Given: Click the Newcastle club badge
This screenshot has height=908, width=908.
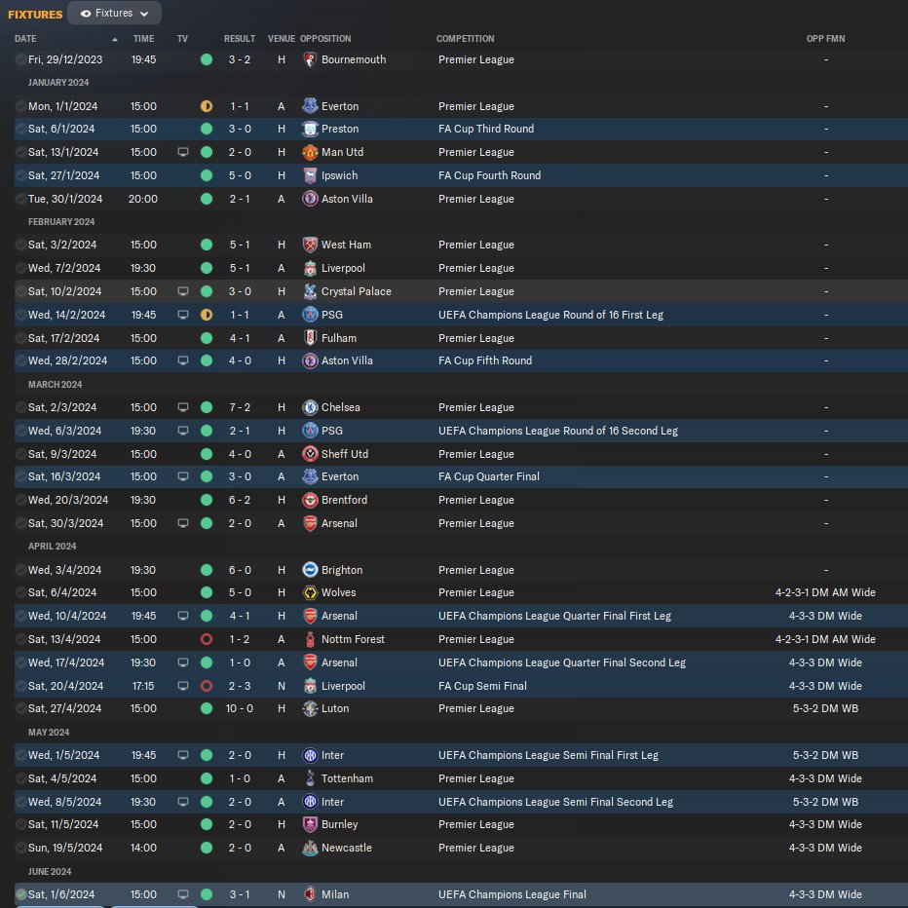Looking at the screenshot, I should [x=311, y=848].
